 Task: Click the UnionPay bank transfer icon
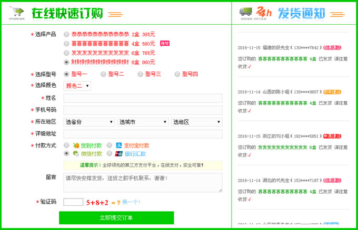[x=119, y=154]
